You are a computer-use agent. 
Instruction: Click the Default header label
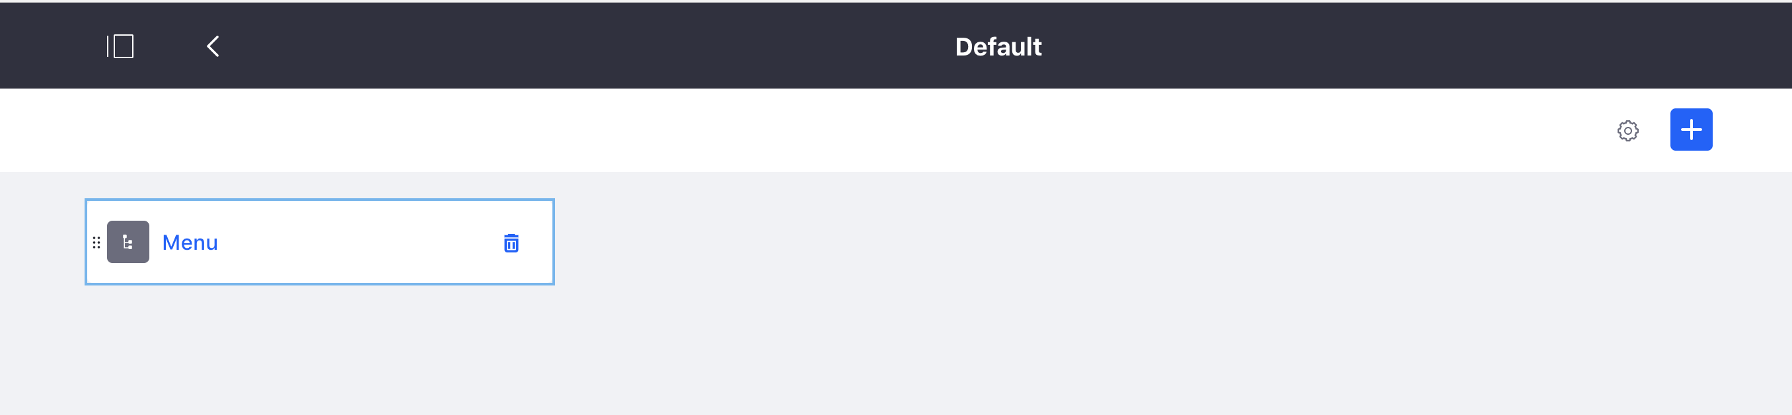[998, 46]
